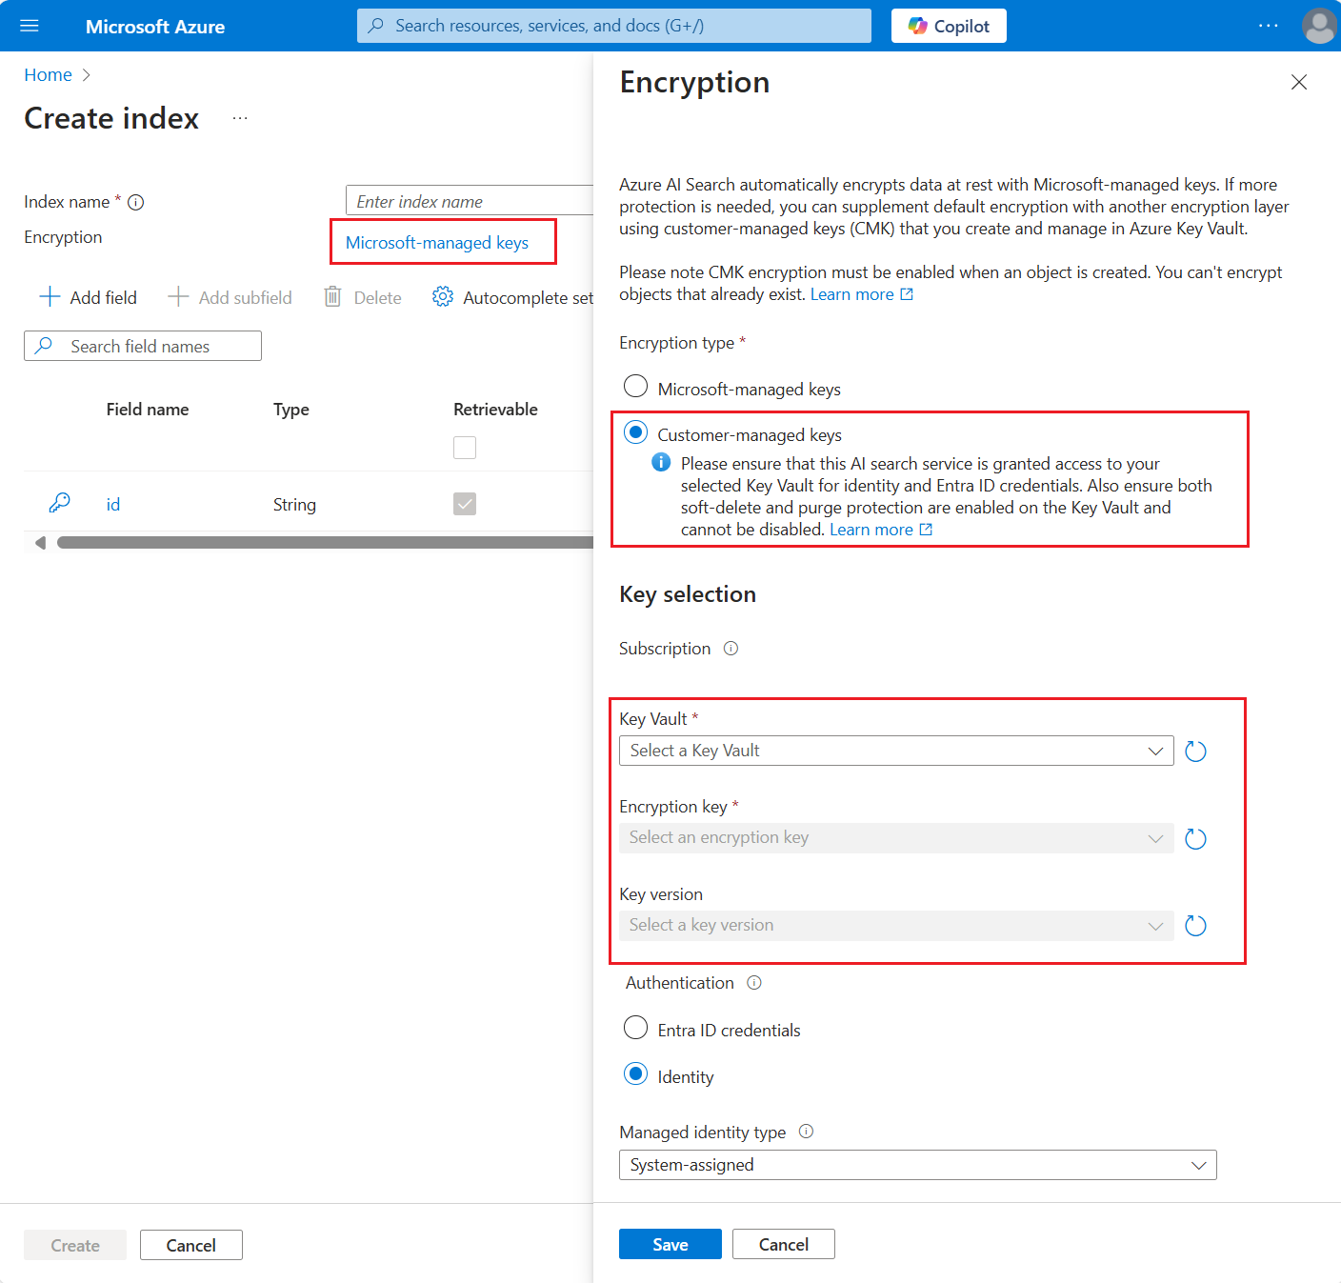
Task: Open the System-assigned identity type dropdown
Action: pyautogui.click(x=918, y=1165)
